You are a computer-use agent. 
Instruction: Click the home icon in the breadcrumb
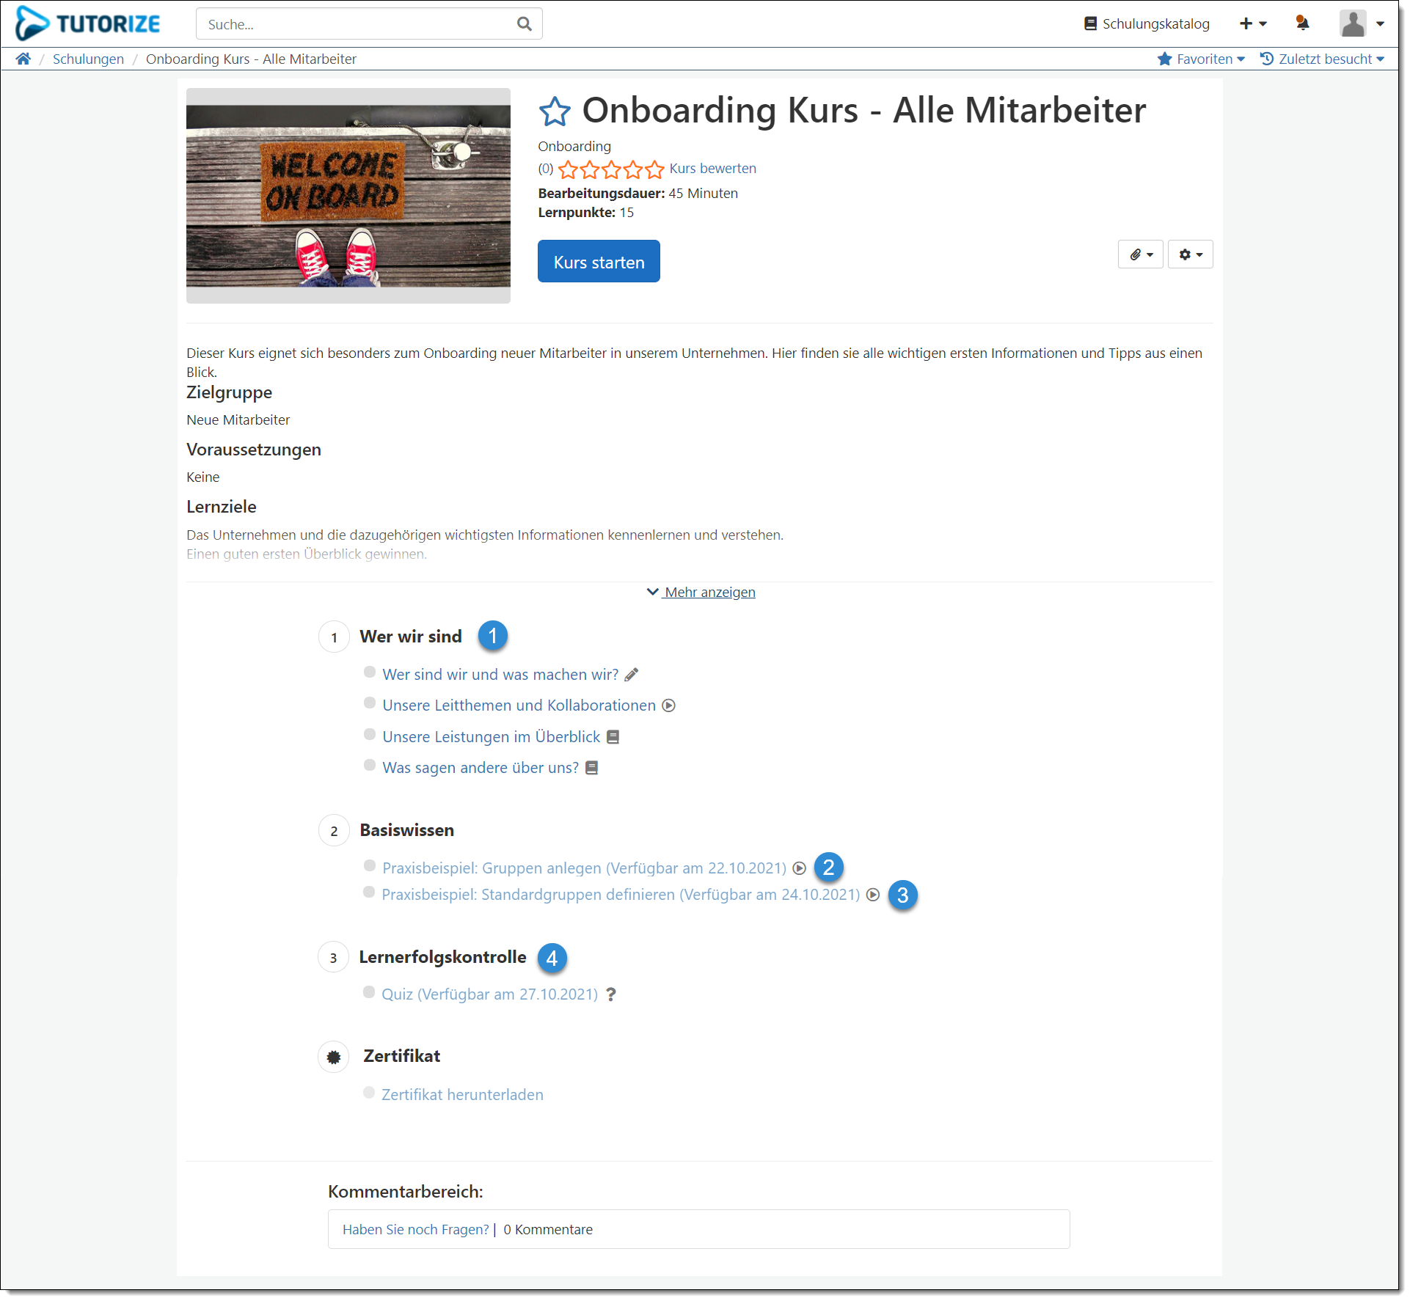click(x=23, y=59)
